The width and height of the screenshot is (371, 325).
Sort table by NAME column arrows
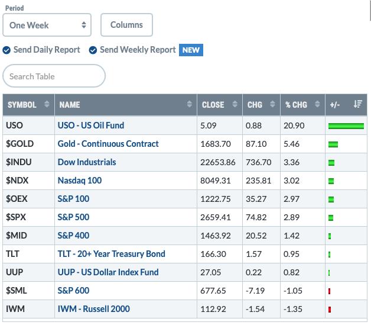(189, 104)
